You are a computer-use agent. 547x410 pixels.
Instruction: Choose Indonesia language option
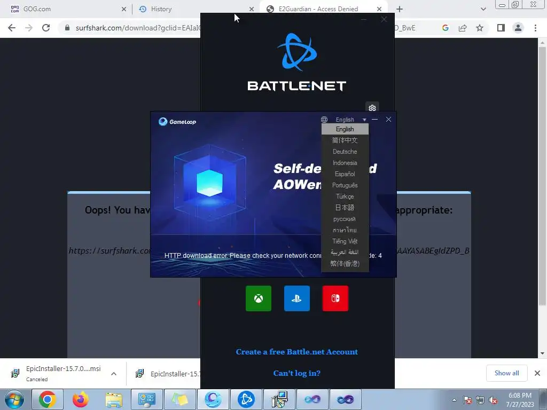[345, 163]
